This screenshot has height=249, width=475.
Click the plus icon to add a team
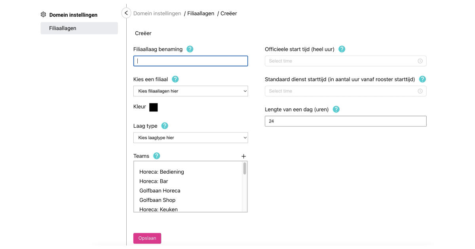pyautogui.click(x=243, y=156)
